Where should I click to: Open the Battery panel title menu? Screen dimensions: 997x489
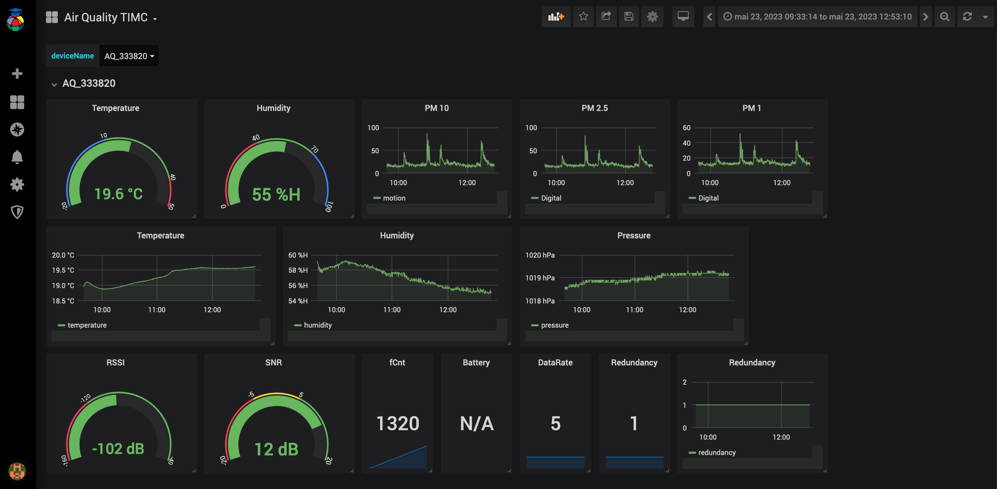click(476, 363)
